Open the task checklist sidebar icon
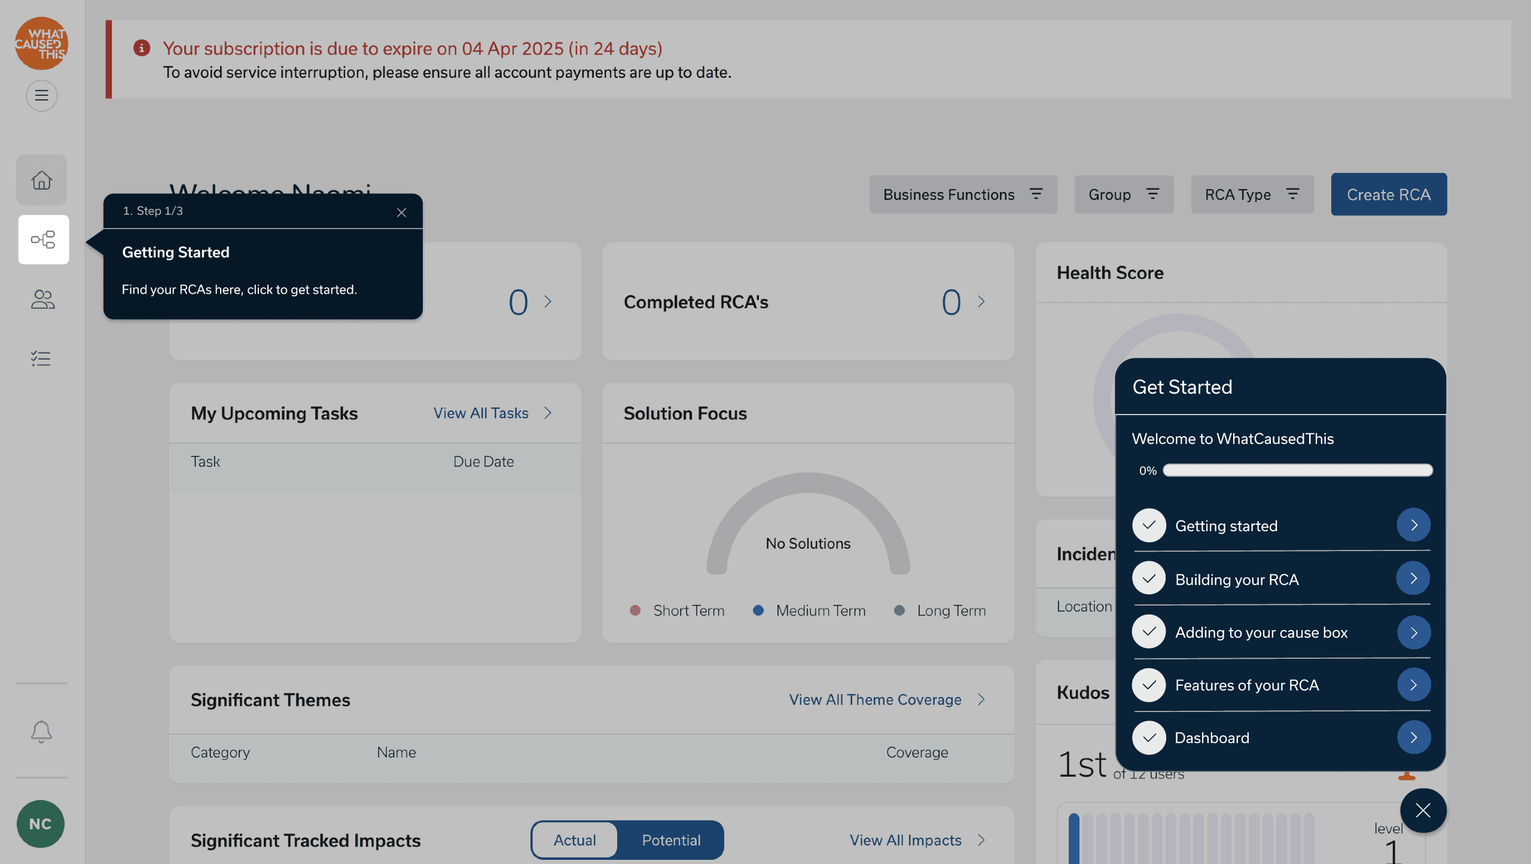The height and width of the screenshot is (864, 1531). click(41, 358)
